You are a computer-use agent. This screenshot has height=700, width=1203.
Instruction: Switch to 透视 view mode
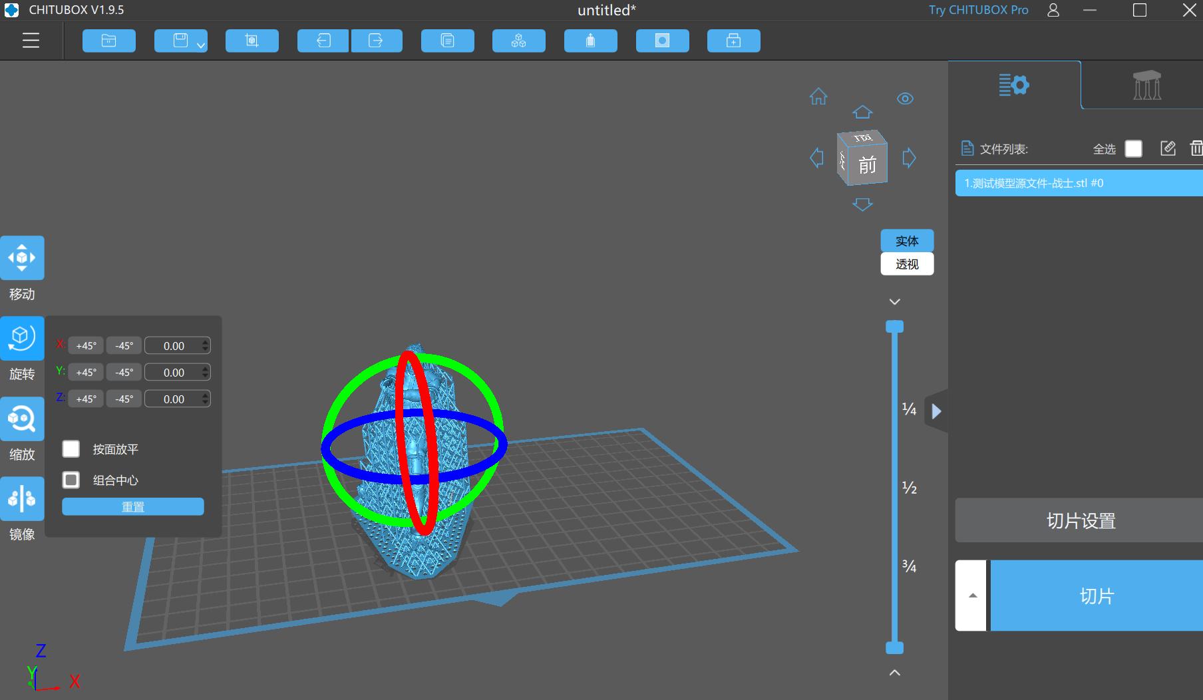(907, 263)
